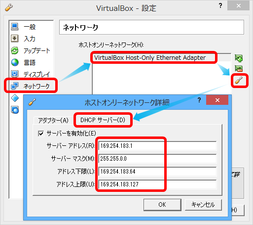
Task: Click the サーバー マスク(M) field with 255.255.0.0
Action: point(157,159)
